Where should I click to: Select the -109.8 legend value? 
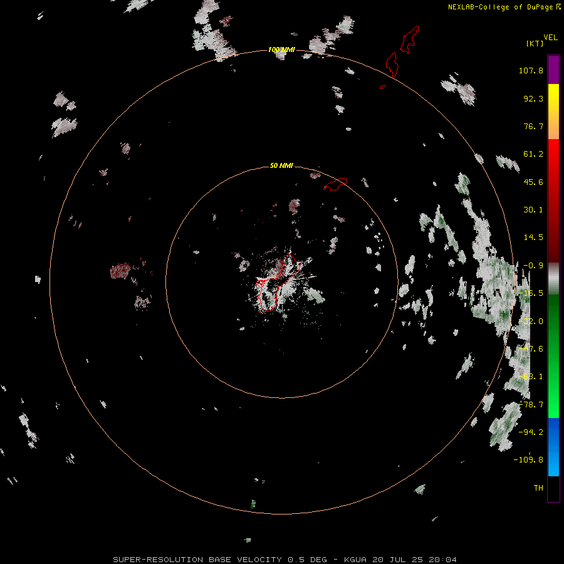click(528, 460)
